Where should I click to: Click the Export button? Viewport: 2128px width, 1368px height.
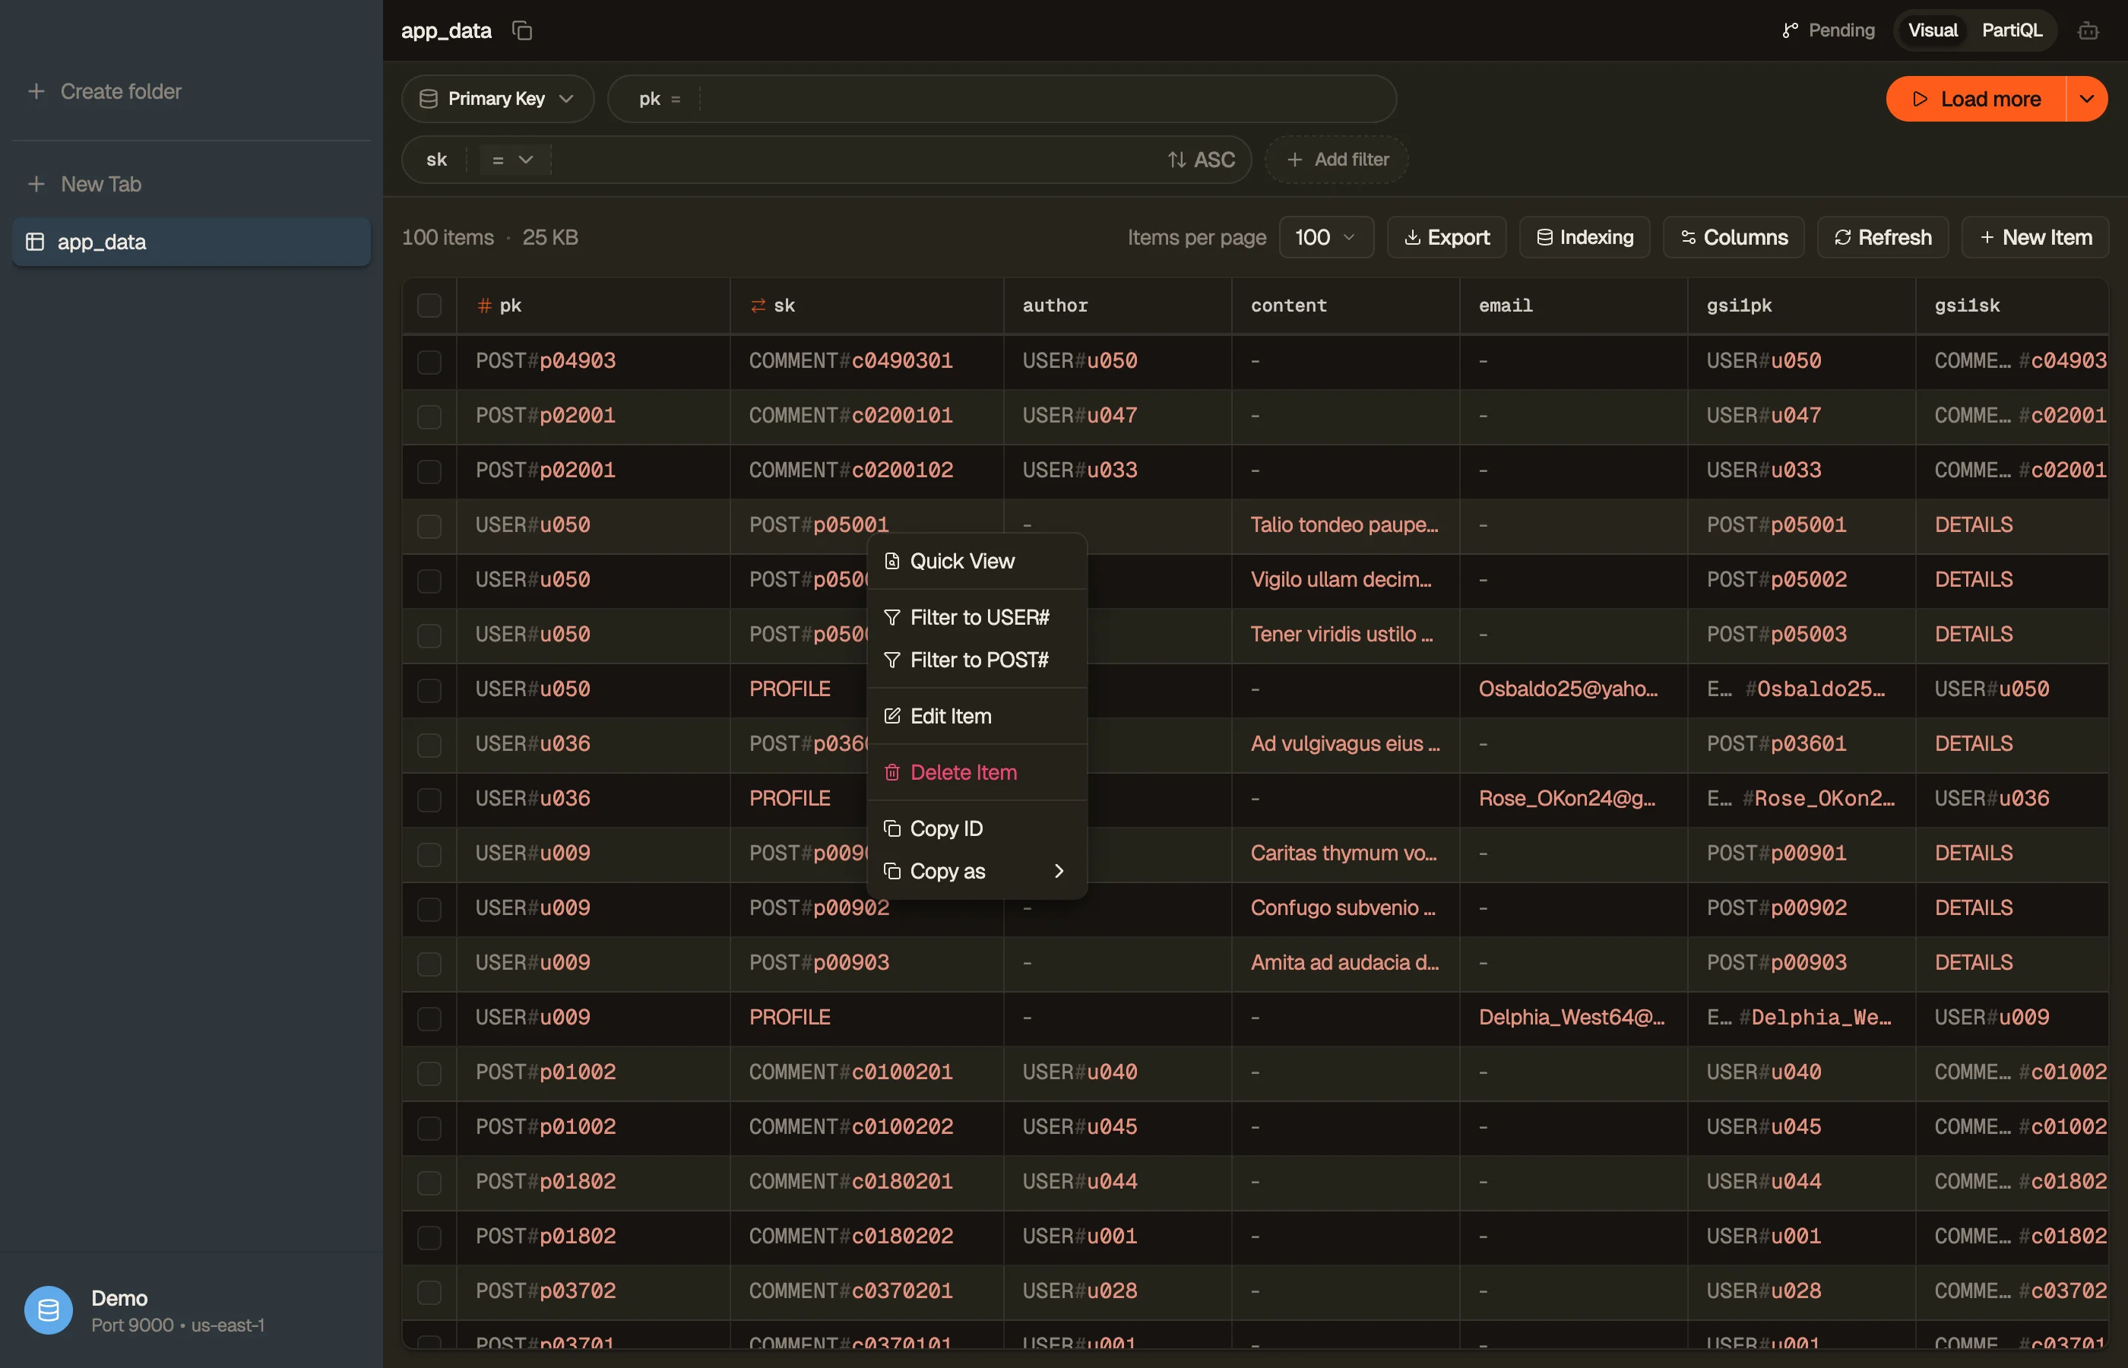click(x=1447, y=237)
